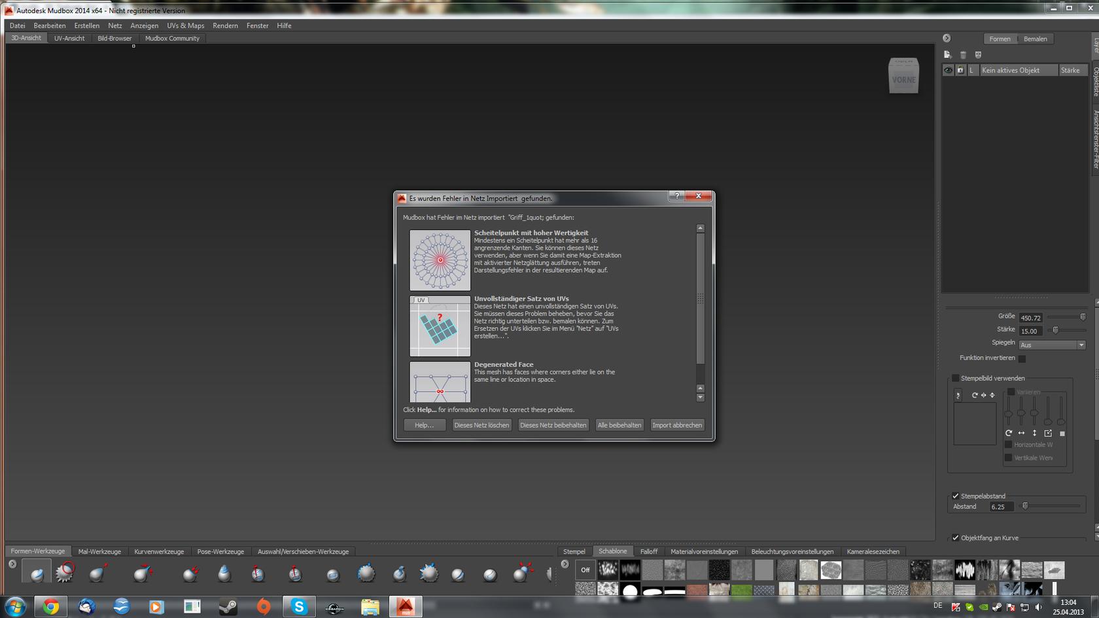Expand the sculpt tools tray arrow
This screenshot has height=618, width=1099.
[x=12, y=564]
